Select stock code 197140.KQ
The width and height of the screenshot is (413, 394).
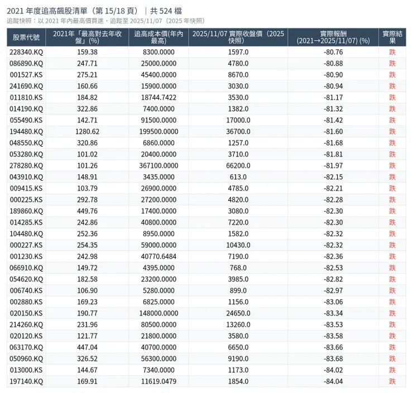[26, 381]
